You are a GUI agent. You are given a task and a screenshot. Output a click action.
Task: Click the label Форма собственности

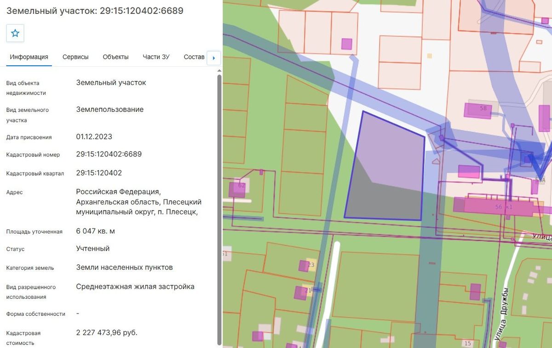tap(35, 314)
